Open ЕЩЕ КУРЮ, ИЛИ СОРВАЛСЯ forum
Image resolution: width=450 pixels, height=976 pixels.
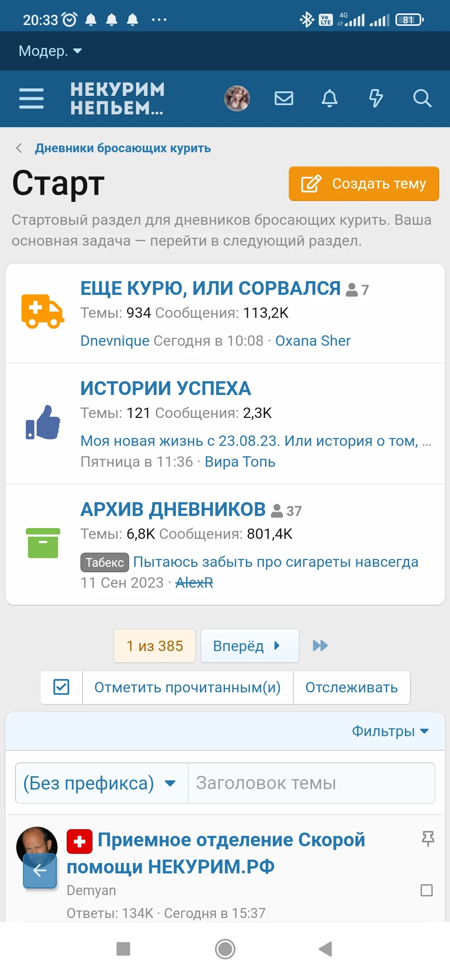coord(210,288)
